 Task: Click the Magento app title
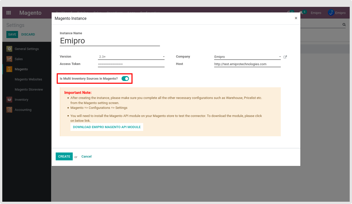(x=30, y=13)
